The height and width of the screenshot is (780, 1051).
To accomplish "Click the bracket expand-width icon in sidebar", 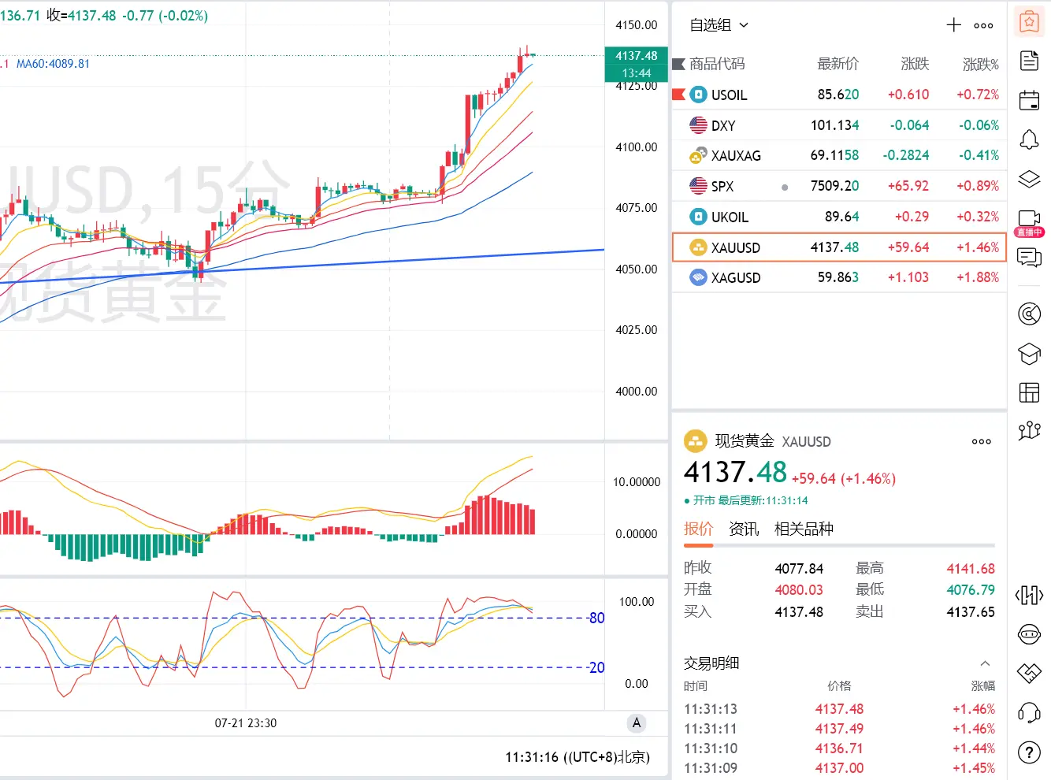I will (1029, 595).
